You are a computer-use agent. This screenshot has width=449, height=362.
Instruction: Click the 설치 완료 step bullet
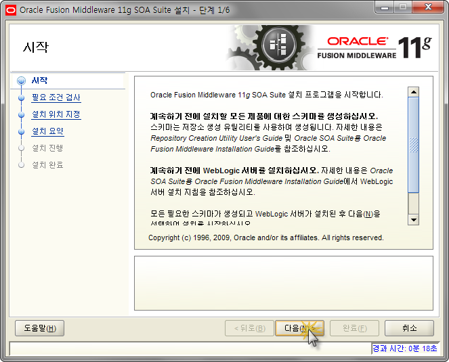tap(21, 165)
